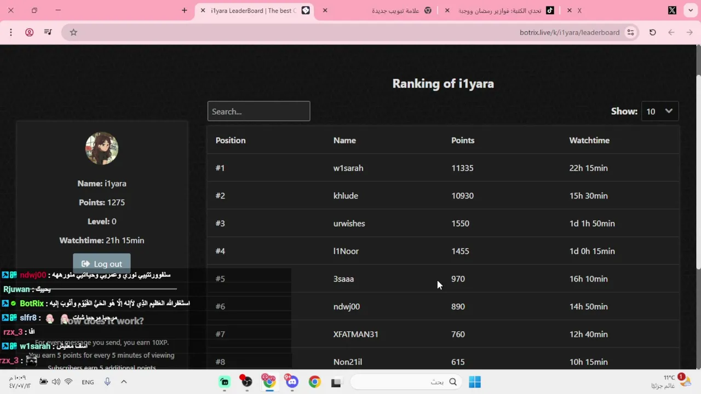Select the ndwj00 name in leaderboard table

tap(347, 306)
